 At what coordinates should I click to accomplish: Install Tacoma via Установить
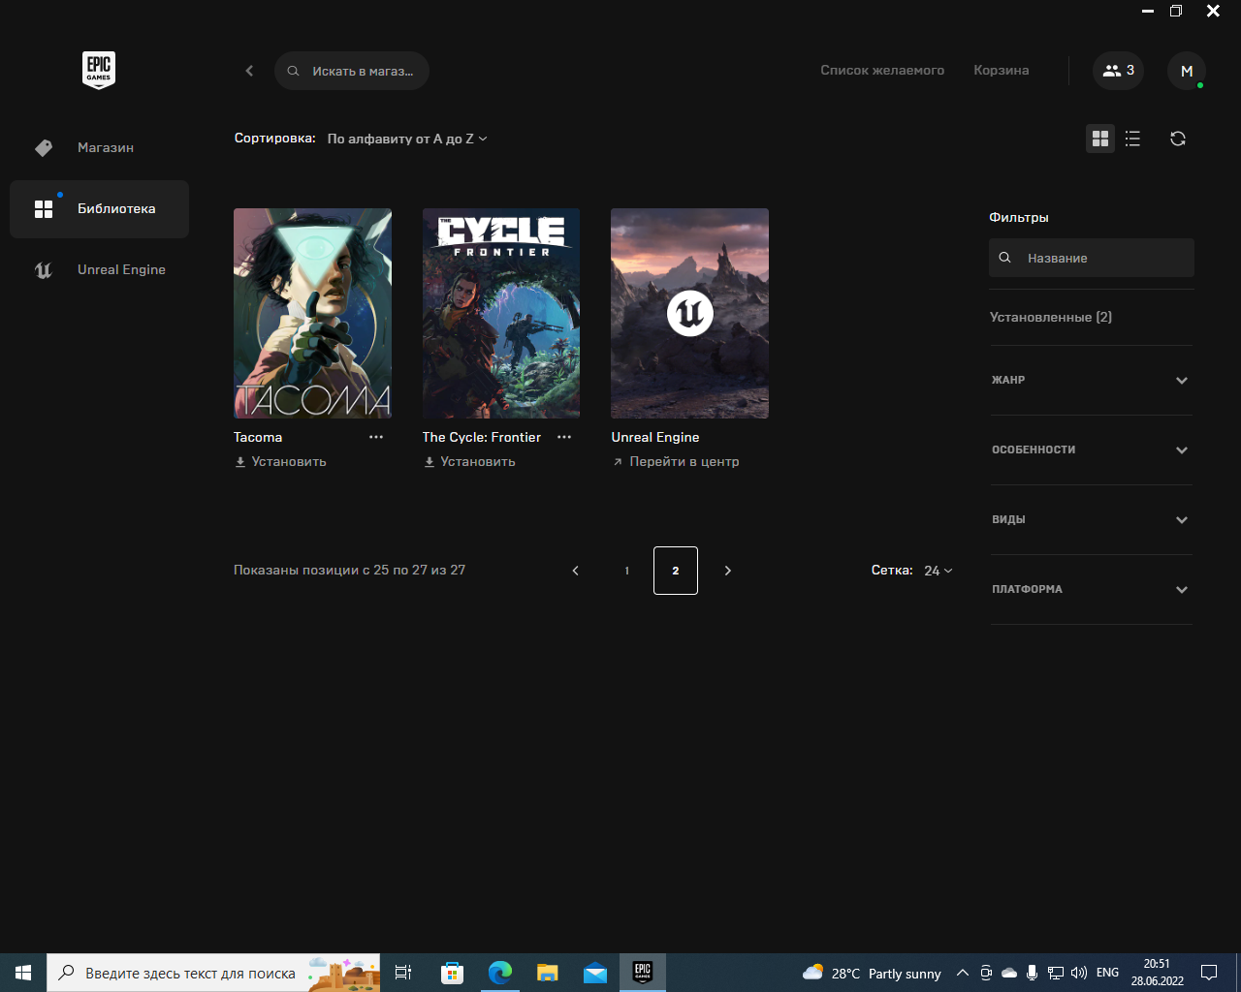[x=280, y=462]
